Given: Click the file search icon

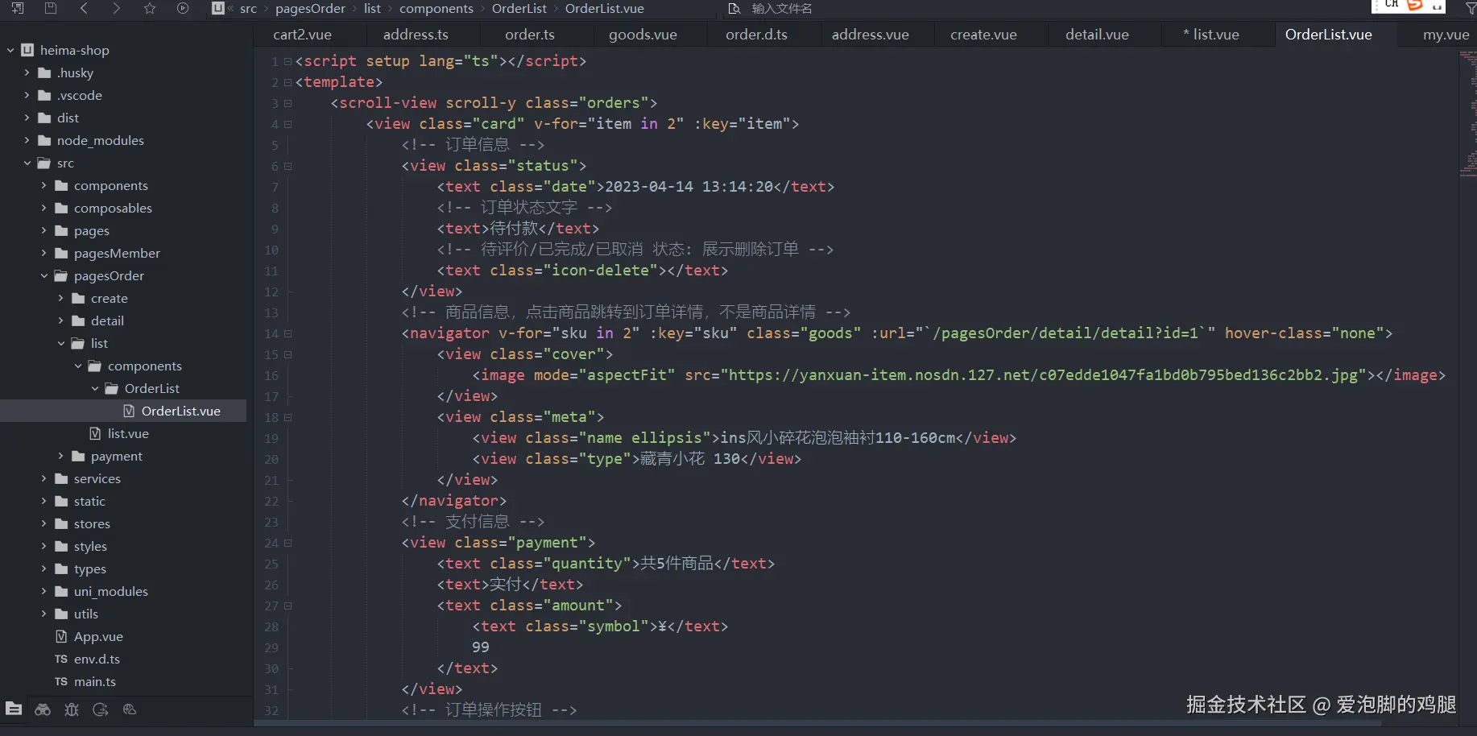Looking at the screenshot, I should coord(734,8).
